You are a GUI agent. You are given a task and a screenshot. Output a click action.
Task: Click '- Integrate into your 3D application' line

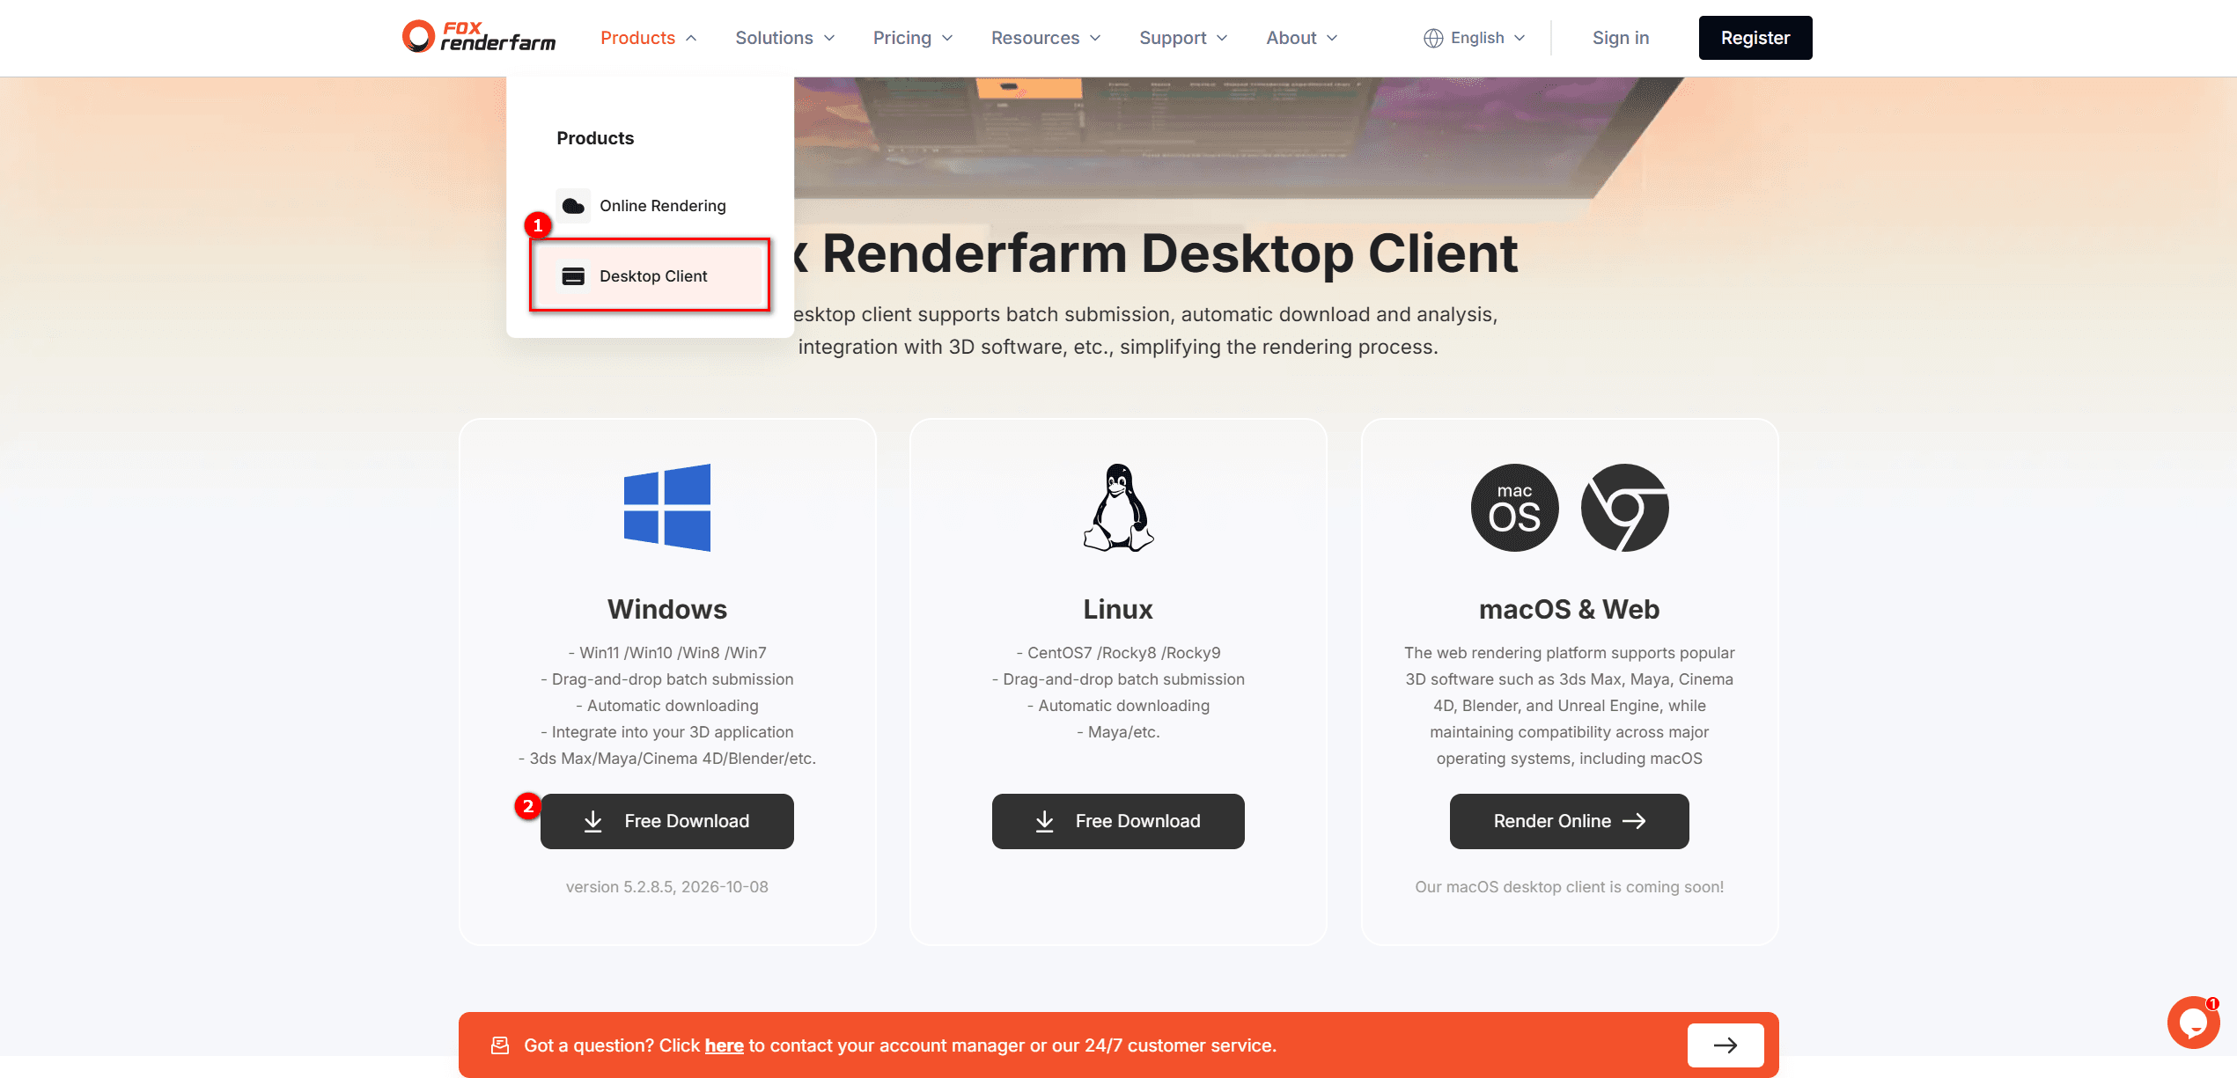[667, 732]
